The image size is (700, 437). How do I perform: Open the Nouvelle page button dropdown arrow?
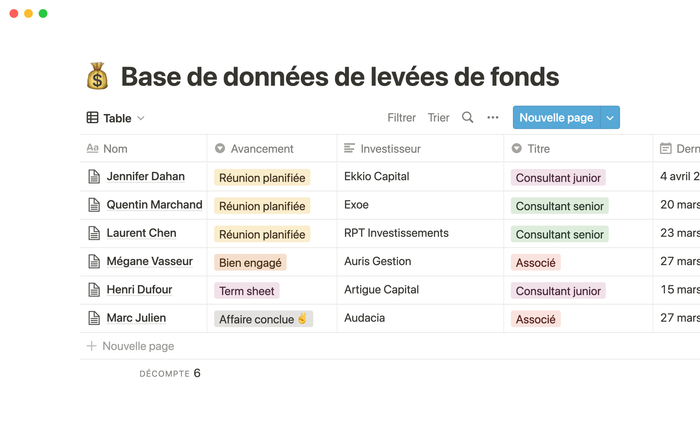[610, 118]
